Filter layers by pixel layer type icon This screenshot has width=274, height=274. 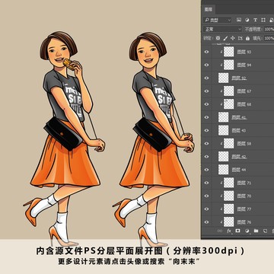[x=239, y=20]
